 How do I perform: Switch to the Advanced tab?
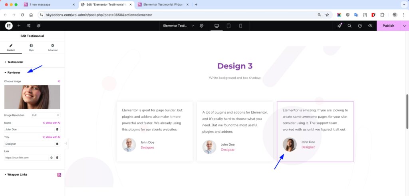[x=52, y=48]
